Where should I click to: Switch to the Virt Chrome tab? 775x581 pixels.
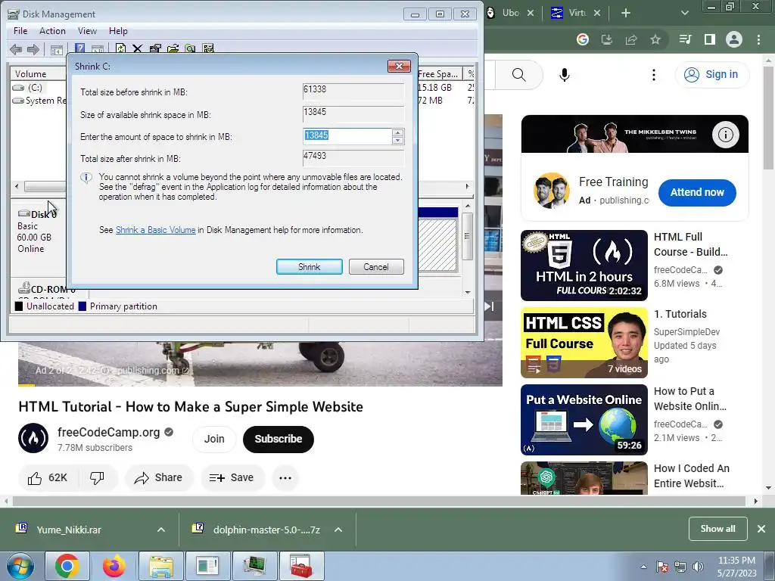click(x=576, y=13)
